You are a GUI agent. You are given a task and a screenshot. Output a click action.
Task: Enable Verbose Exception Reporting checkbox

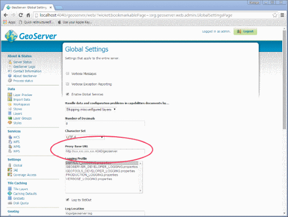point(68,84)
